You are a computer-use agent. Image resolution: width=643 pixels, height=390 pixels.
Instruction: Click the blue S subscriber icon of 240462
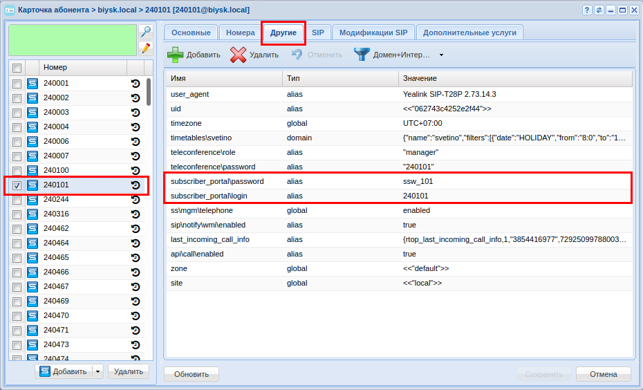click(32, 228)
